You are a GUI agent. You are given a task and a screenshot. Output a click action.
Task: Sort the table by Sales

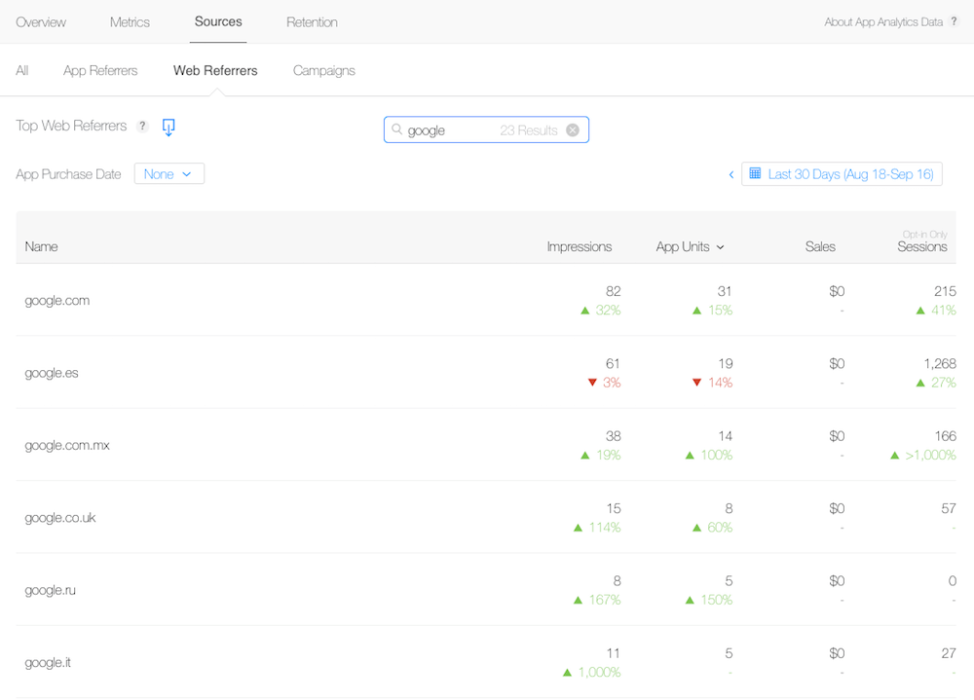820,246
